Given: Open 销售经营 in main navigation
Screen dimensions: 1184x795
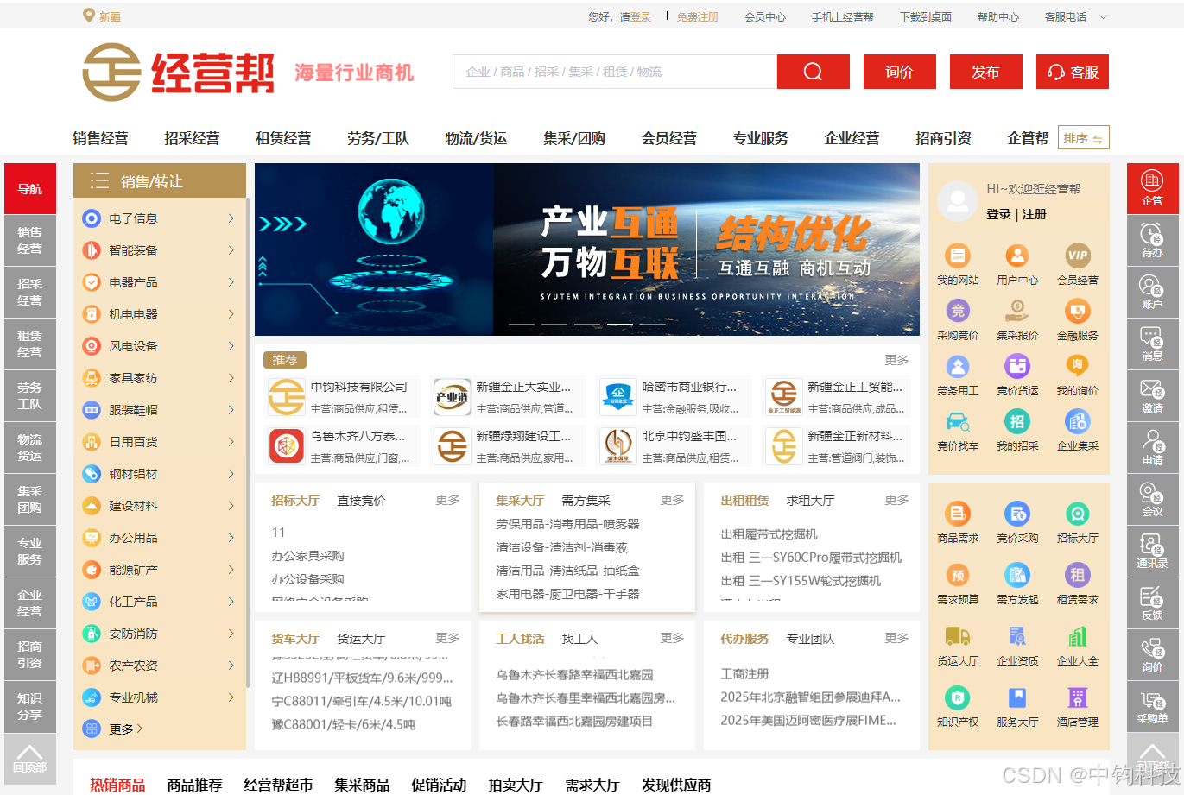Looking at the screenshot, I should (100, 138).
